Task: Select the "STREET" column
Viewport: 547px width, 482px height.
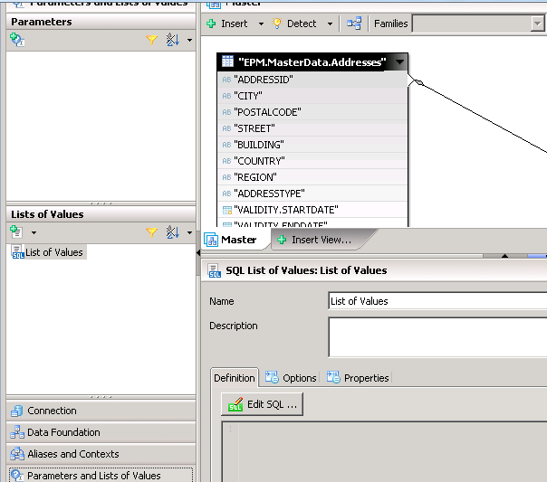Action: (312, 128)
